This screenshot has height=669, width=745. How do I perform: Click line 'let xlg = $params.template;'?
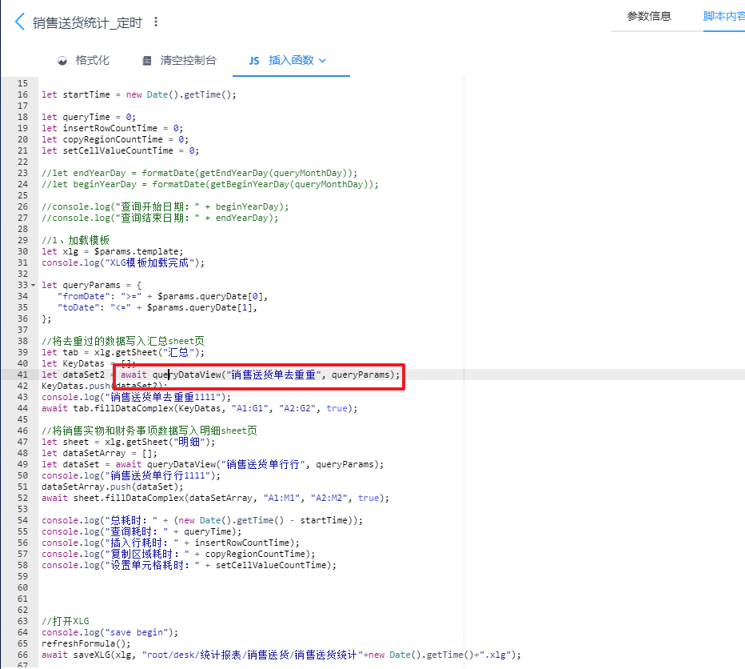point(112,251)
